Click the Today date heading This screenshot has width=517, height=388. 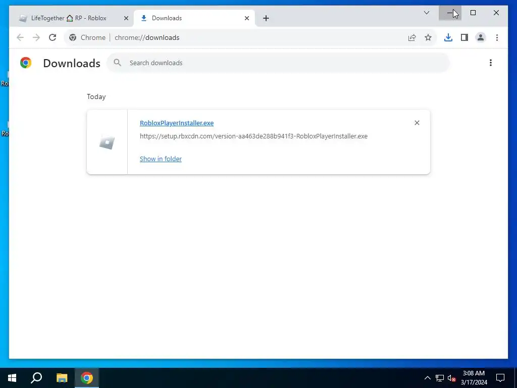tap(96, 96)
